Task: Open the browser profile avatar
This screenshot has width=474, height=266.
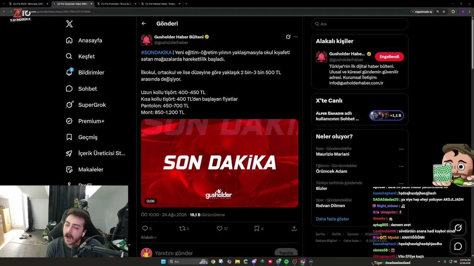Action: [x=463, y=11]
